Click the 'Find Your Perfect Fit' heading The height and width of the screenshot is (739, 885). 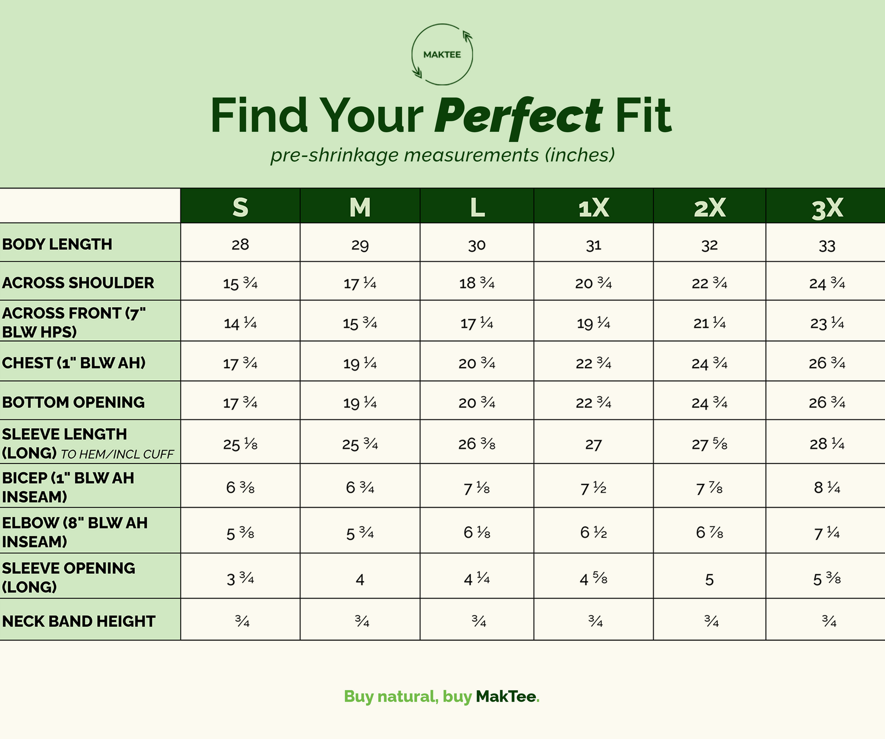point(441,117)
